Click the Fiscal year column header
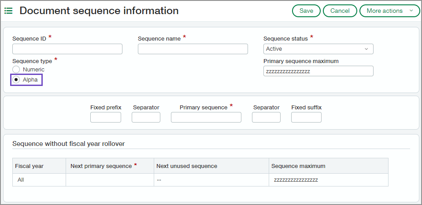Viewport: 422px width, 205px height. tap(29, 166)
